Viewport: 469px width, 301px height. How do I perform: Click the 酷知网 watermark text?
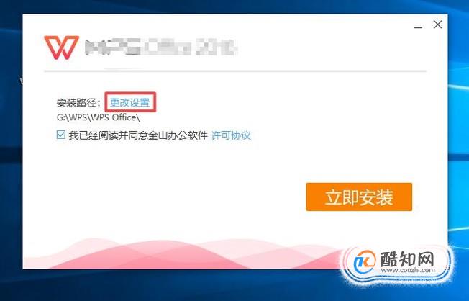pyautogui.click(x=407, y=259)
